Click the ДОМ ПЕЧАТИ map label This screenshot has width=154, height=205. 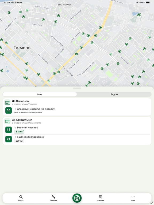pyautogui.click(x=64, y=5)
